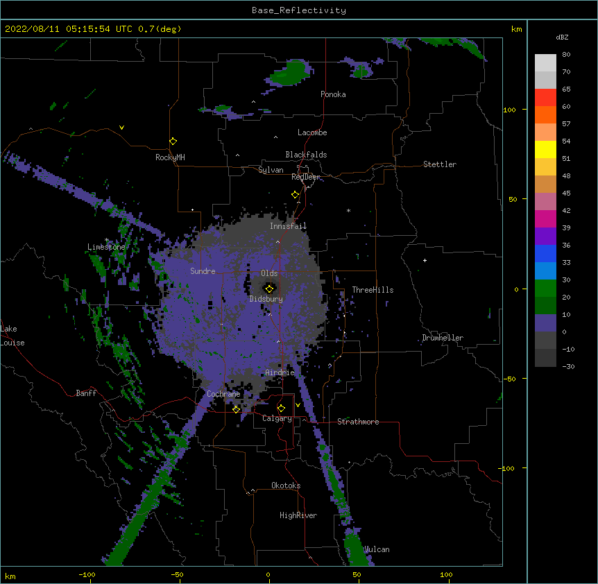
Task: Select the yellow 51-54 dBZ legend swatch
Action: coord(545,149)
